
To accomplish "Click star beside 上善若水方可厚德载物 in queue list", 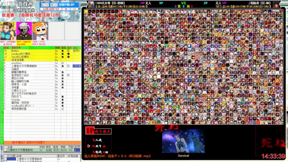I will pyautogui.click(x=63, y=66).
